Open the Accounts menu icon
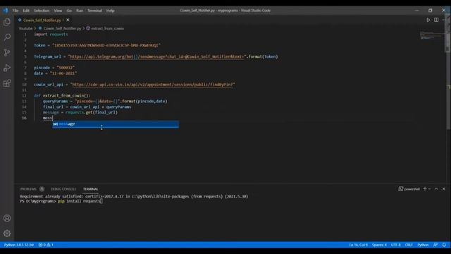Screen dimensions: 451x254 click(x=7, y=218)
